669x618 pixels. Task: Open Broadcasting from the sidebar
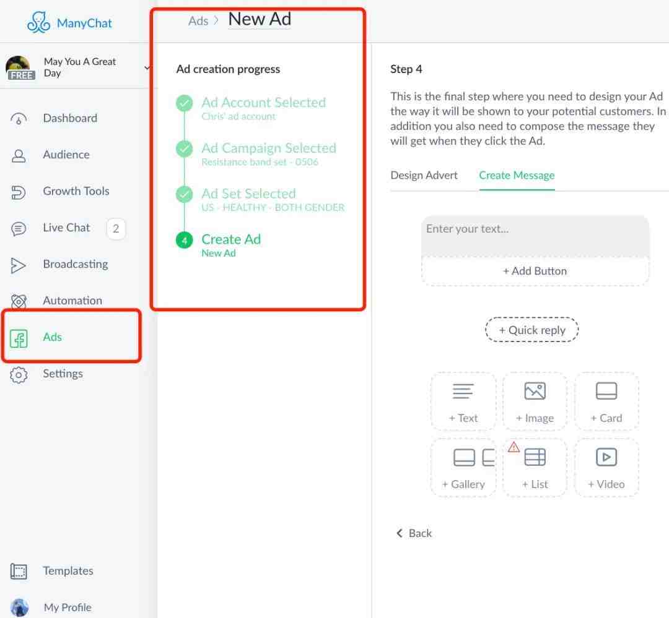(x=75, y=264)
